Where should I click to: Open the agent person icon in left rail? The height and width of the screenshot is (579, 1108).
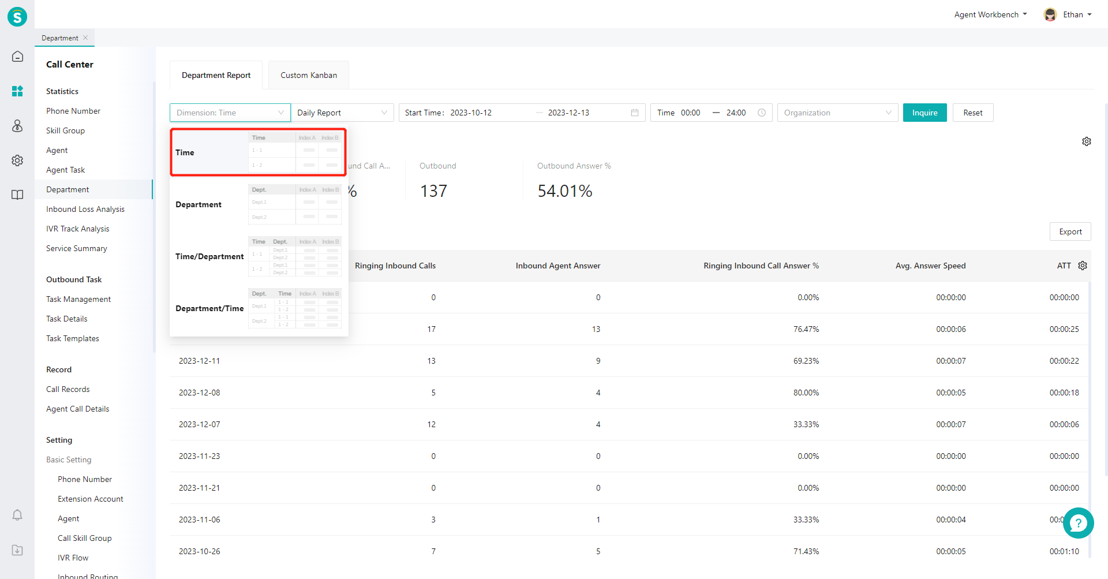pyautogui.click(x=17, y=126)
